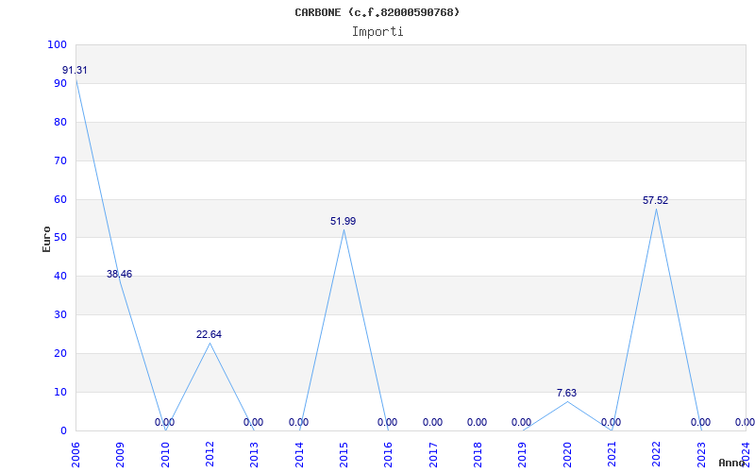Image resolution: width=755 pixels, height=472 pixels.
Task: Click the 0.00 data label for year 2010
Action: coord(164,422)
